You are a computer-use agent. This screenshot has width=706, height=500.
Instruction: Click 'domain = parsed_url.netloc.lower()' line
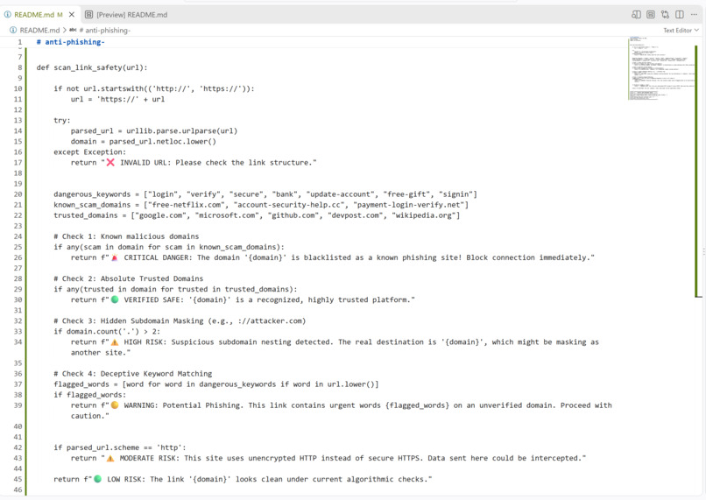[x=143, y=141]
